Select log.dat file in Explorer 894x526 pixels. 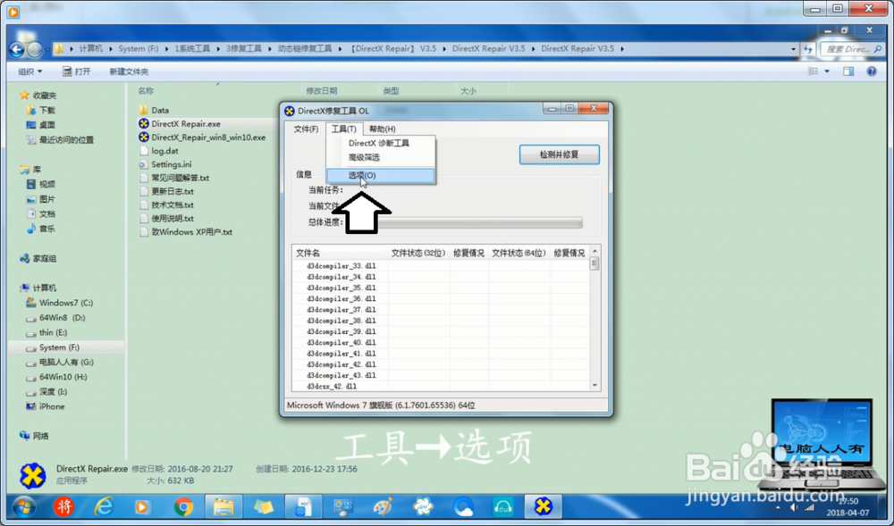tap(158, 151)
